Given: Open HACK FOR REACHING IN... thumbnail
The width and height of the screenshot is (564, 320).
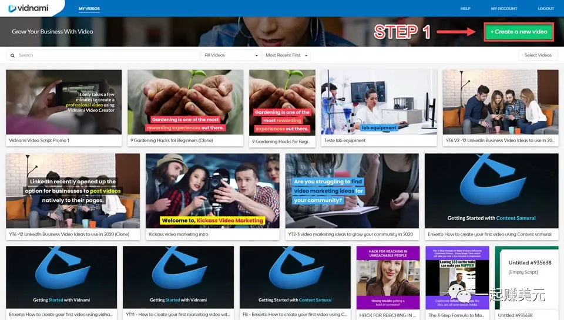Looking at the screenshot, I should [x=388, y=278].
